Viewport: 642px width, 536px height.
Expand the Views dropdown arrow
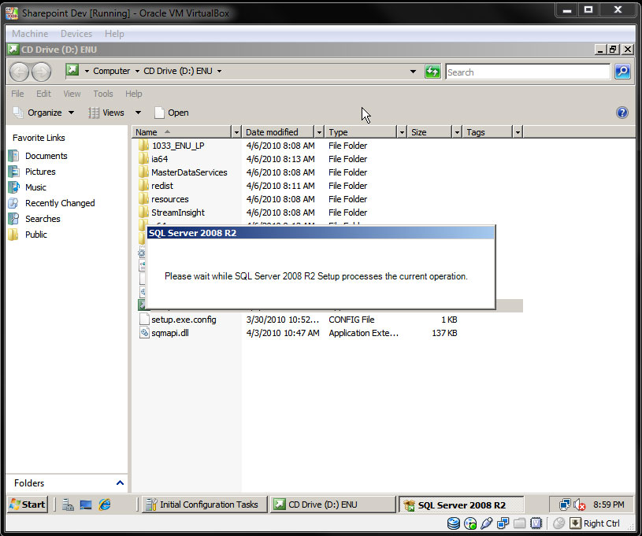pyautogui.click(x=139, y=113)
